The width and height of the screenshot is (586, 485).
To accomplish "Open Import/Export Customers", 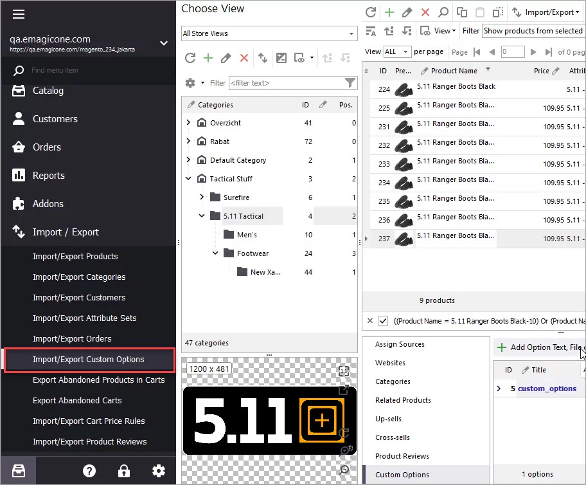I will (x=79, y=298).
